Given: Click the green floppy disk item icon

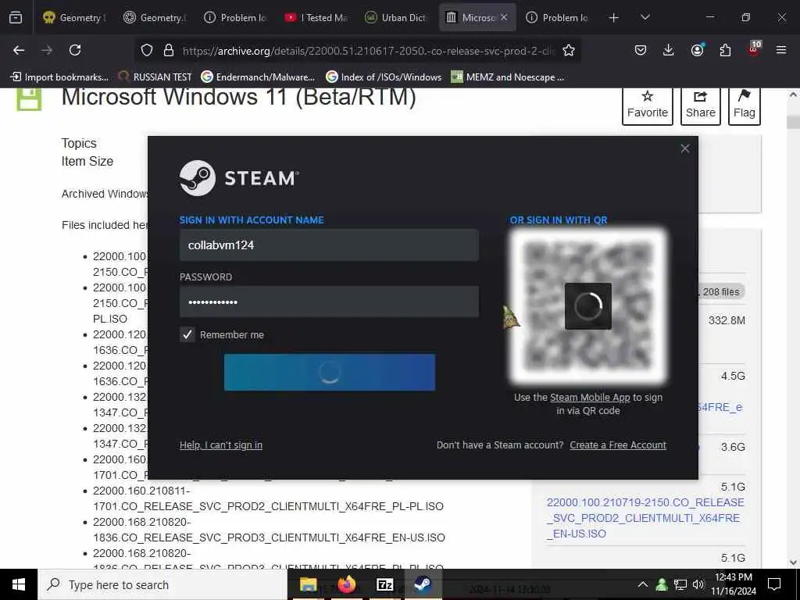Looking at the screenshot, I should click(x=29, y=98).
